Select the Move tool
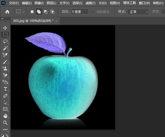Image resolution: width=165 pixels, height=137 pixels. point(5,28)
